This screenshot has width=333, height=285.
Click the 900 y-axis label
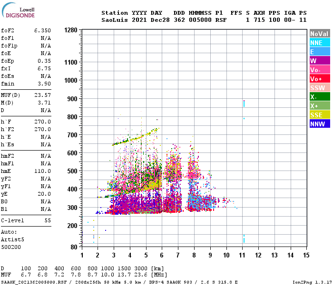[x=72, y=99]
